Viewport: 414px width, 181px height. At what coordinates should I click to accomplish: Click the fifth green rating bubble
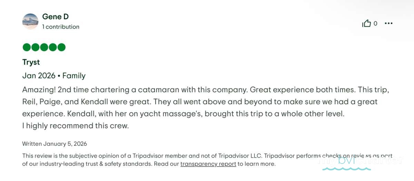[x=61, y=47]
